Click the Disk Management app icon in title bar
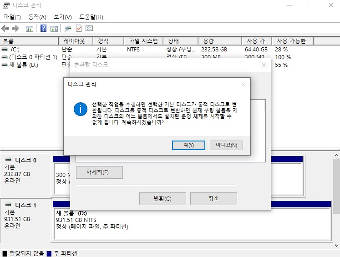The height and width of the screenshot is (257, 340). pyautogui.click(x=6, y=5)
